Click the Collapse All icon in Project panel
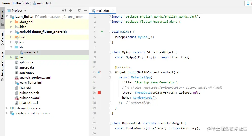This screenshot has width=252, height=136. click(x=71, y=10)
